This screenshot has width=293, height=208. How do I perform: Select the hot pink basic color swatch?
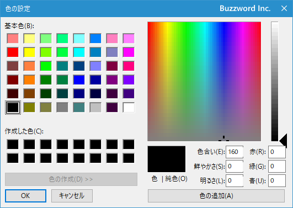click(129, 66)
